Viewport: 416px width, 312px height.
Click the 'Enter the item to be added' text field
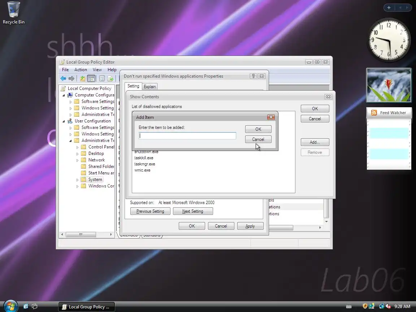click(187, 136)
